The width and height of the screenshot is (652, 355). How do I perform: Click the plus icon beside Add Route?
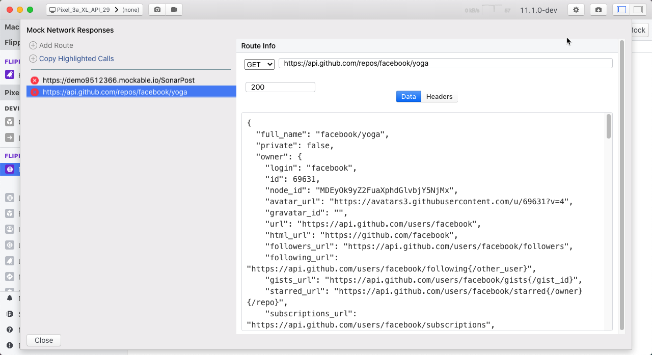click(x=33, y=45)
